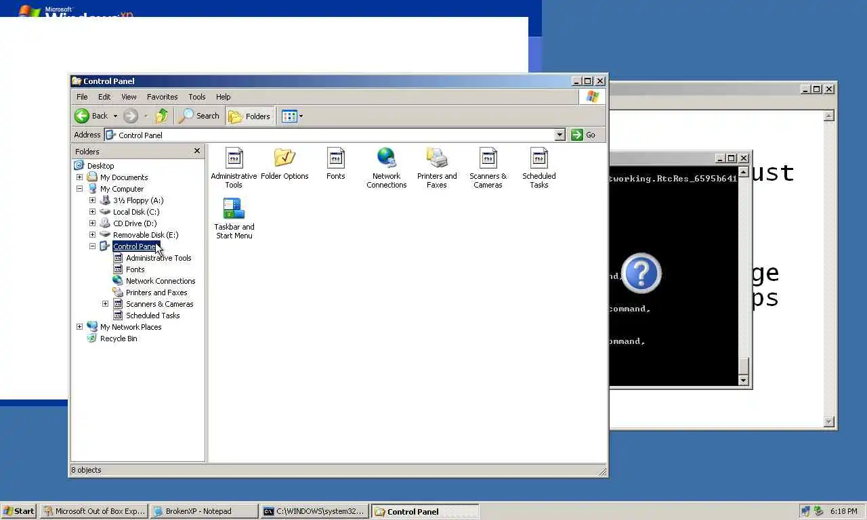Expand the CD Drive (D:) node
867x520 pixels.
[92, 223]
